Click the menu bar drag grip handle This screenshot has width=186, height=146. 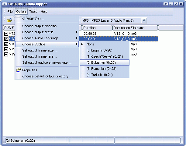click(x=4, y=12)
